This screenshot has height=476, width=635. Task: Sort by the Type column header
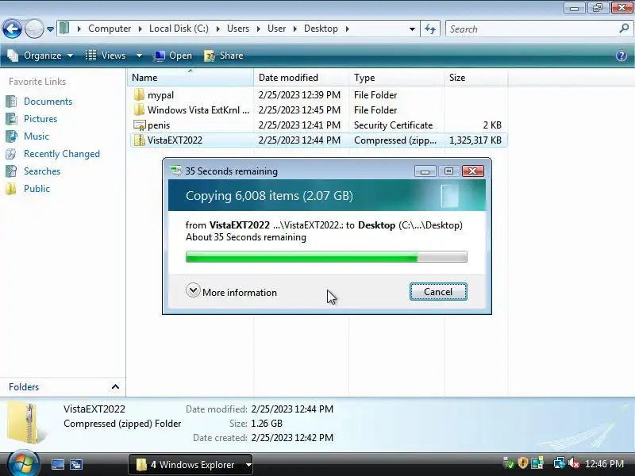pos(396,77)
